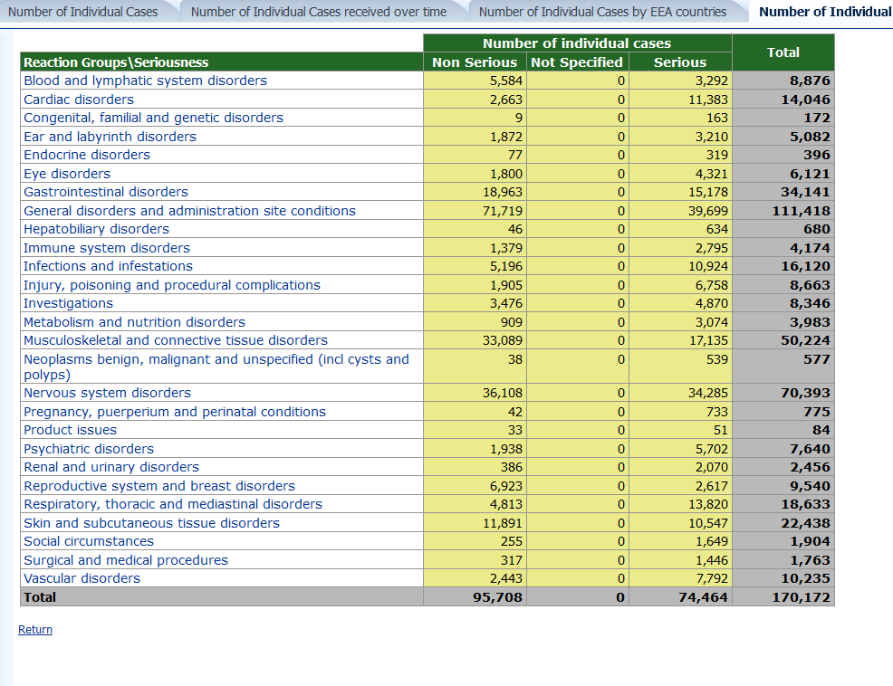Open the cases by EEA countries tab
Viewport: 893px width, 686px height.
coord(602,12)
